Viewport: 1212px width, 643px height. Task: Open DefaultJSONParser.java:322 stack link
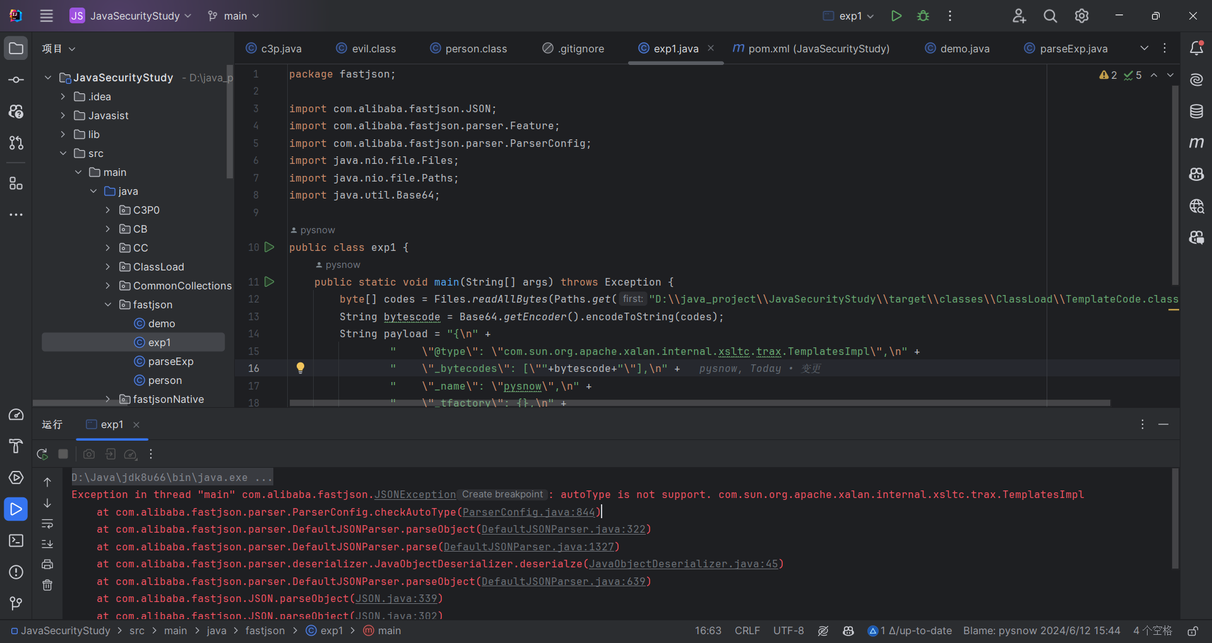tap(564, 530)
